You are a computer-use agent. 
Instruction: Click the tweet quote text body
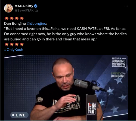65,34
